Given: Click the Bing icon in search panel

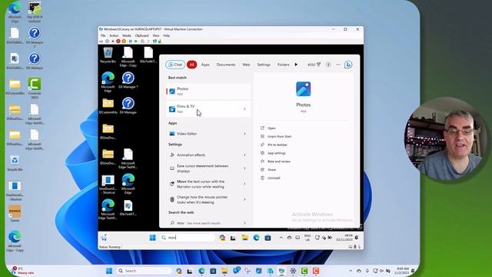Looking at the screenshot, I should tap(348, 65).
